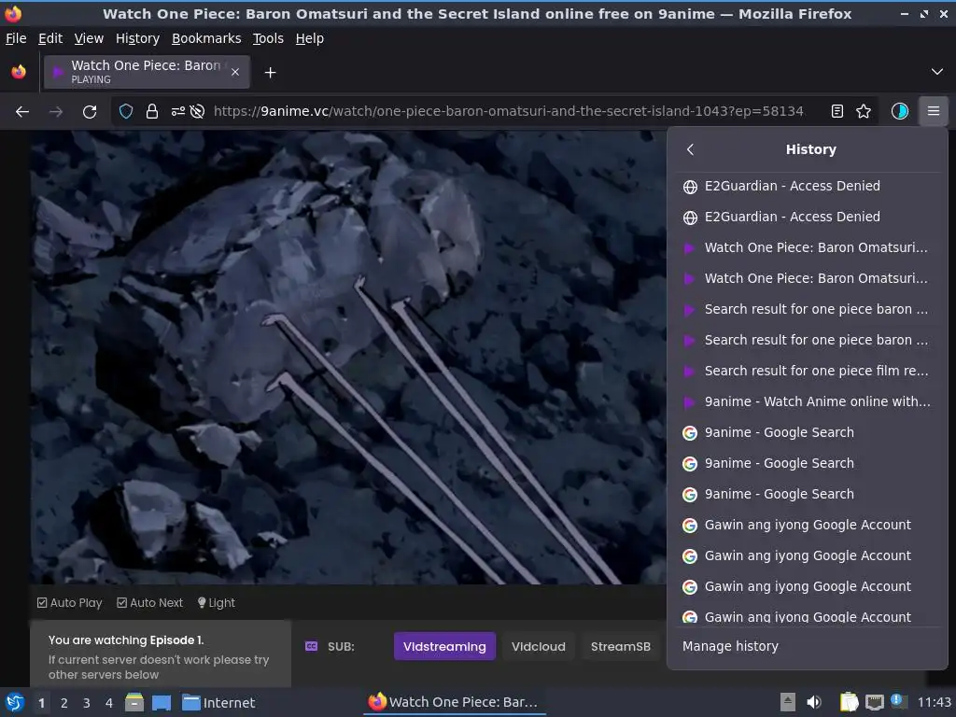
Task: Click Manage history in History panel
Action: coord(730,646)
